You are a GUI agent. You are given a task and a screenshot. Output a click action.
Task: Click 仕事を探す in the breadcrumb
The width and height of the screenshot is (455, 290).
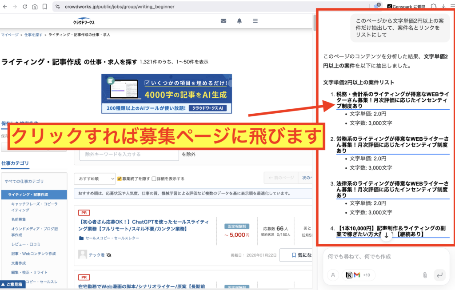coord(33,35)
